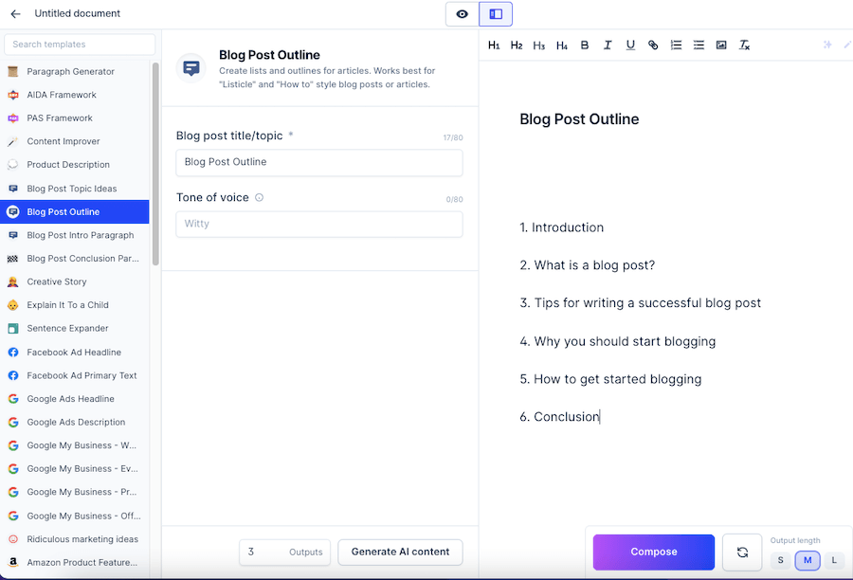Apply Heading 1 formatting
The height and width of the screenshot is (580, 853).
click(494, 45)
